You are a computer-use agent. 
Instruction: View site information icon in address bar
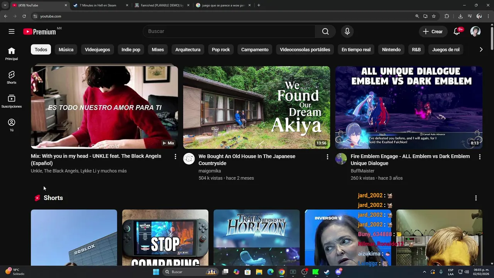coord(35,16)
